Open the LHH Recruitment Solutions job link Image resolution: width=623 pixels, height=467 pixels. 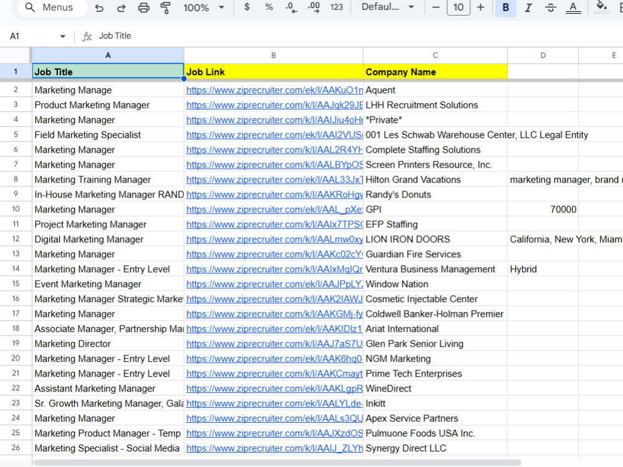coord(274,105)
